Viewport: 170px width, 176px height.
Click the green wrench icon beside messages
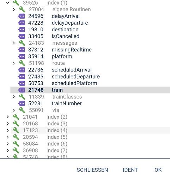coord(22,43)
